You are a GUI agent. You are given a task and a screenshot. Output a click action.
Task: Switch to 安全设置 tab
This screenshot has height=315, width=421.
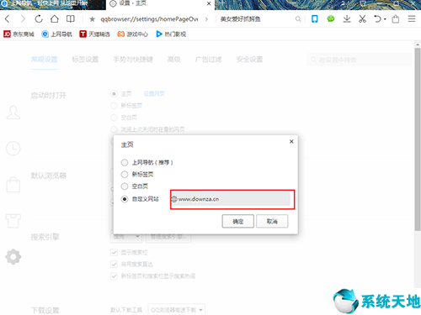(249, 60)
